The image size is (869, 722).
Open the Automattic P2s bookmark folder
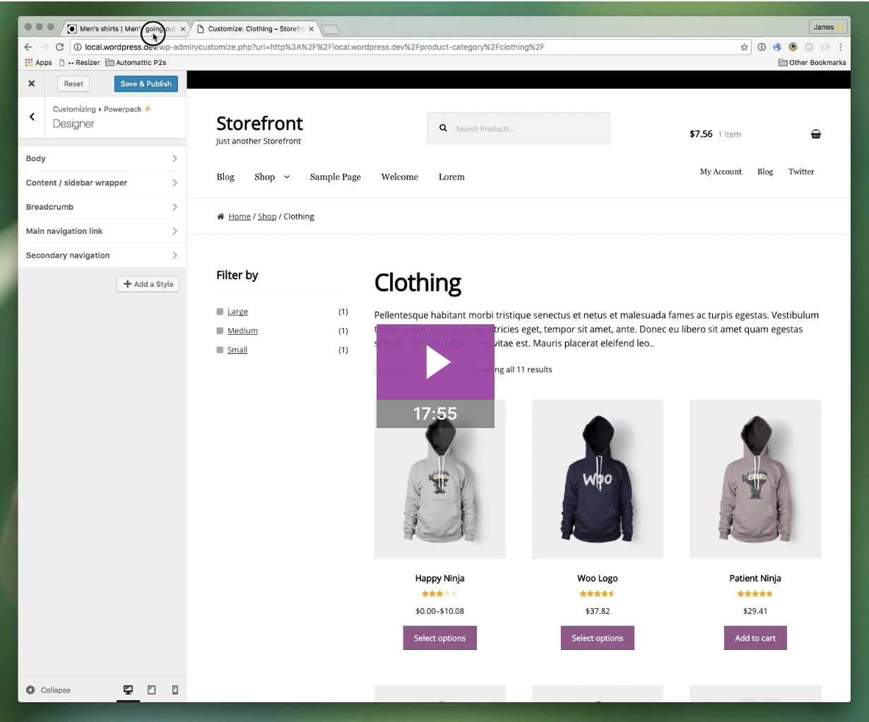[x=136, y=63]
